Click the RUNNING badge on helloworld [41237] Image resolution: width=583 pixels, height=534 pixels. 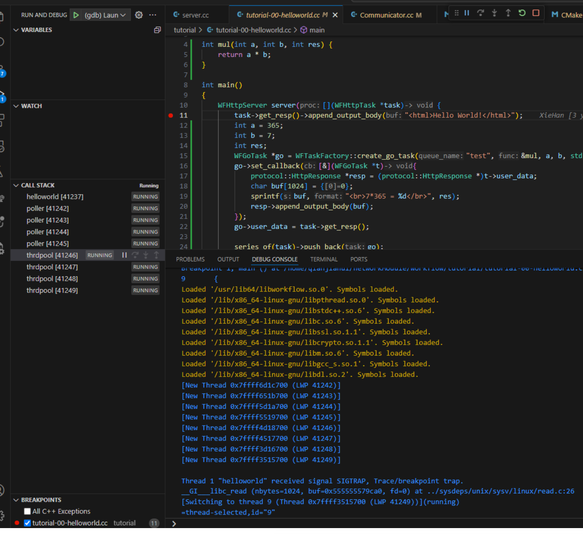(146, 197)
